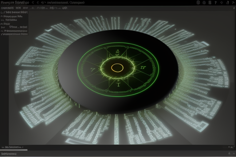Click the document-shaped icon in top-right toolbar
Image resolution: width=236 pixels, height=157 pixels.
point(210,2)
